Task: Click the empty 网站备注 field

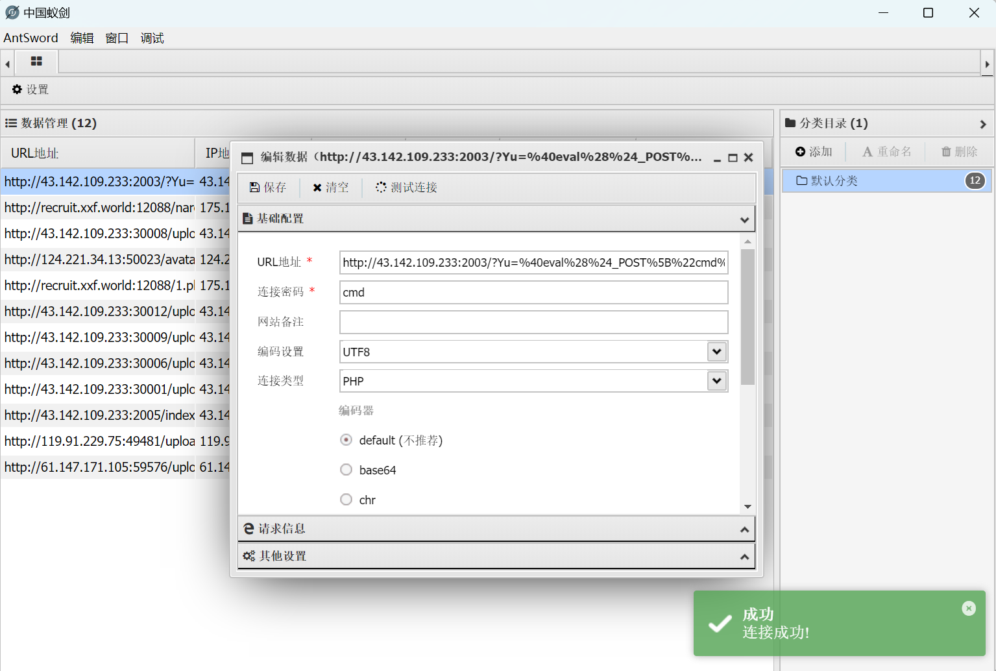Action: coord(533,323)
